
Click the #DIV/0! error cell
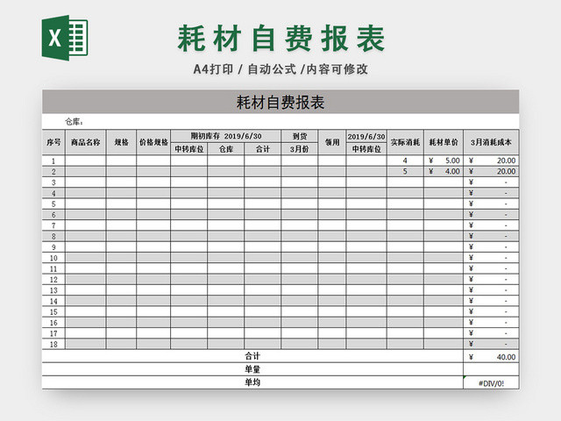tap(491, 383)
